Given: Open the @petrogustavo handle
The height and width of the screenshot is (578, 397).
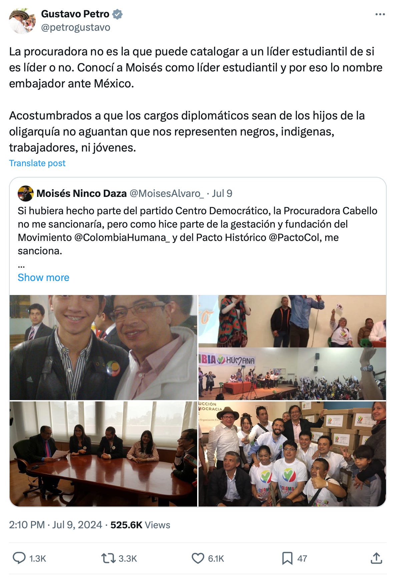Looking at the screenshot, I should (x=75, y=27).
